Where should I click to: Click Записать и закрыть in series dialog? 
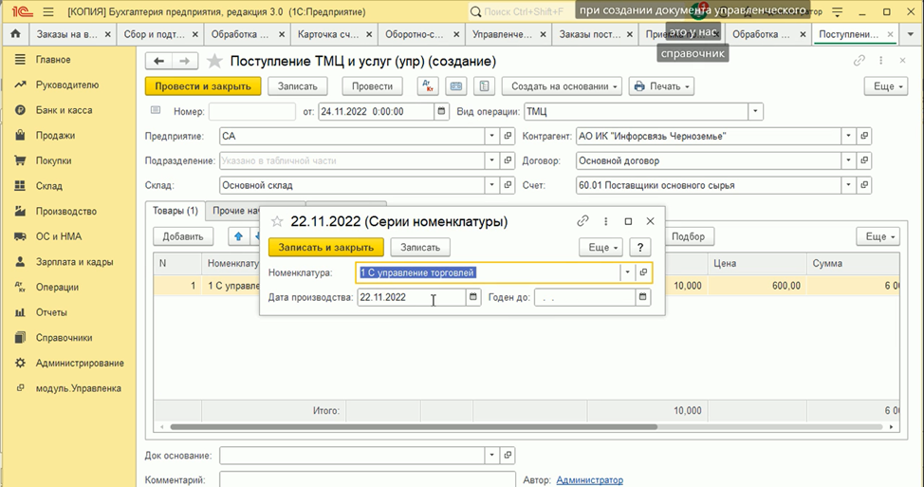[x=326, y=248]
